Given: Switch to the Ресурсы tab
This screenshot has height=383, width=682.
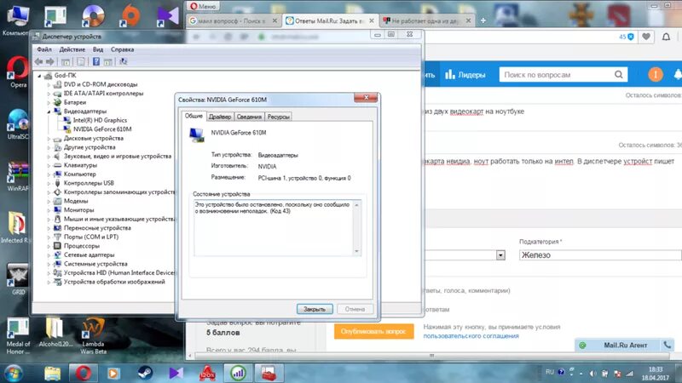Looking at the screenshot, I should coord(279,117).
